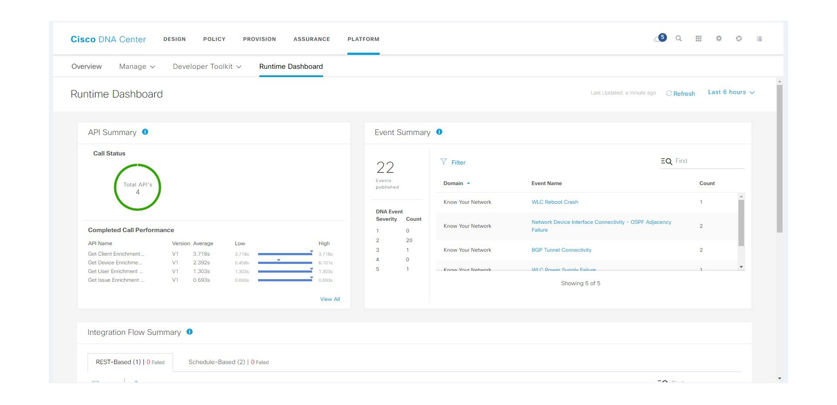Open the apps grid icon in header

[699, 38]
